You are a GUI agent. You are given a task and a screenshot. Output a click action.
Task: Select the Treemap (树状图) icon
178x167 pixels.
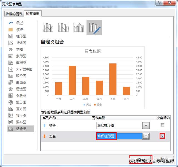click(x=11, y=96)
